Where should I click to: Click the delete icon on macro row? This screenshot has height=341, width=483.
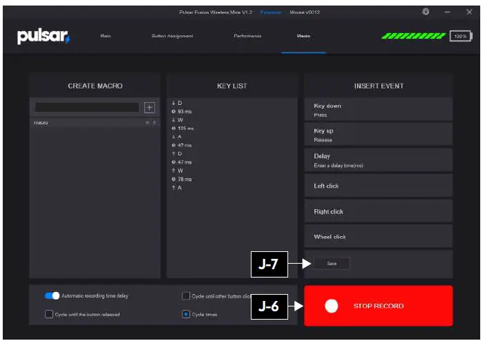(154, 123)
